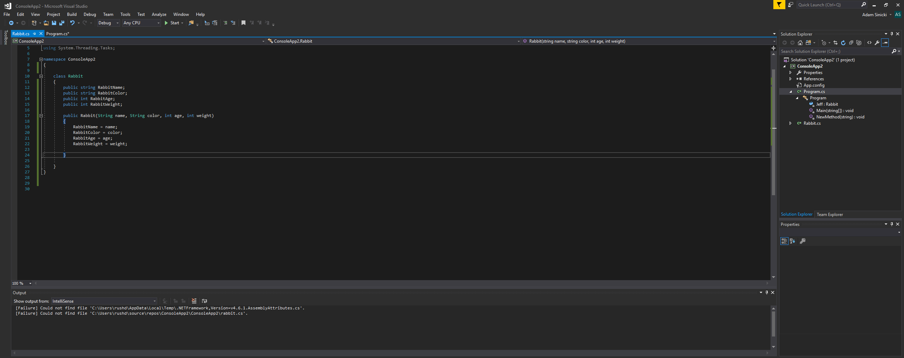The width and height of the screenshot is (904, 358).
Task: Open the Debug configuration dropdown
Action: tap(108, 23)
